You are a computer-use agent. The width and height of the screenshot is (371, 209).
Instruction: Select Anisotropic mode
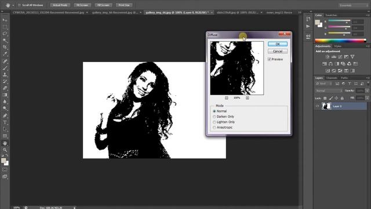point(214,128)
